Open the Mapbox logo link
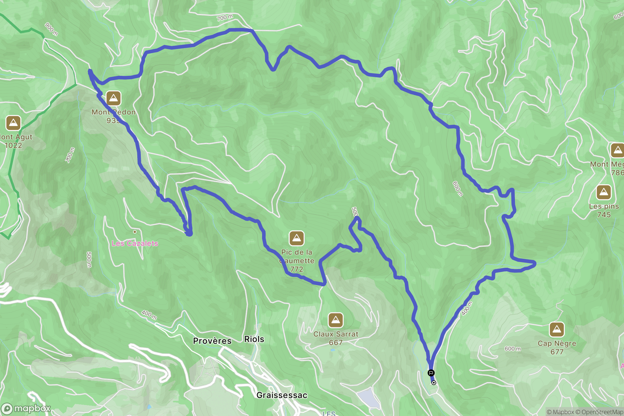The height and width of the screenshot is (416, 624). (26, 409)
